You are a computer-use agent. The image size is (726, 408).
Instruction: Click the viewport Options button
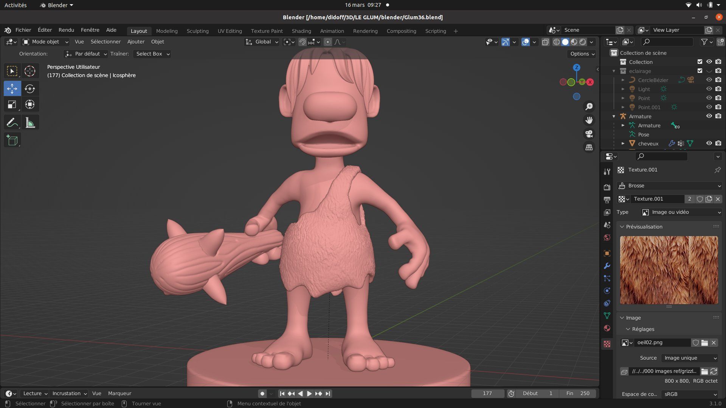[x=582, y=54]
